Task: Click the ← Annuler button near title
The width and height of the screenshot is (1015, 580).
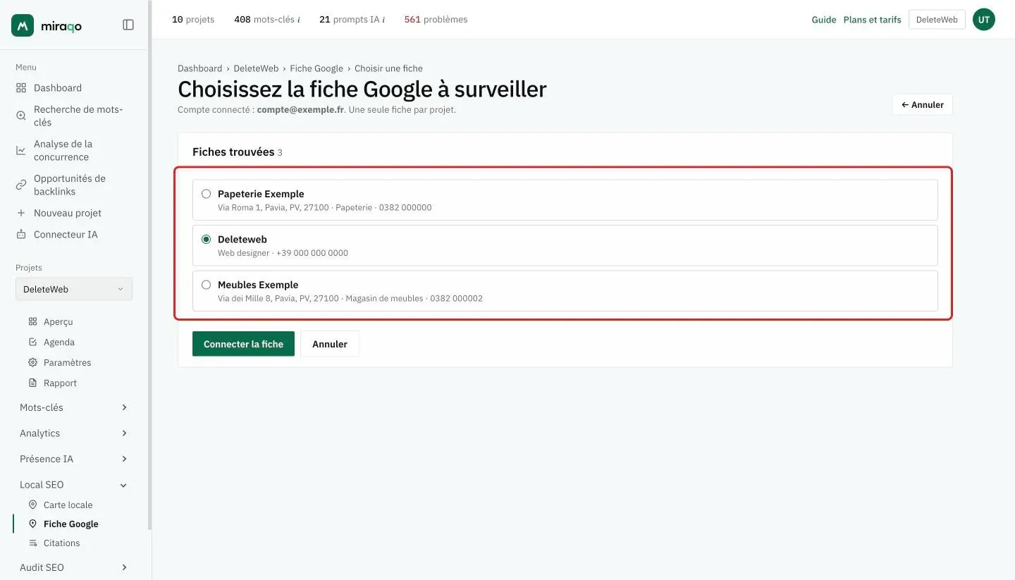Action: (923, 104)
